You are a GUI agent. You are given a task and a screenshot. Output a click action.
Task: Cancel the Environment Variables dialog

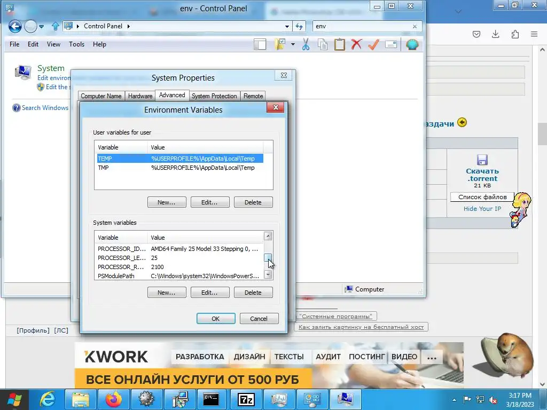point(259,319)
